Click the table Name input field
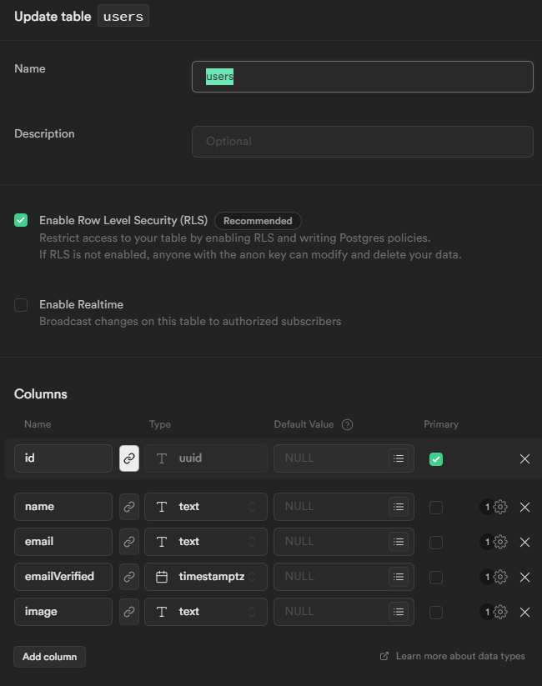 (x=363, y=77)
